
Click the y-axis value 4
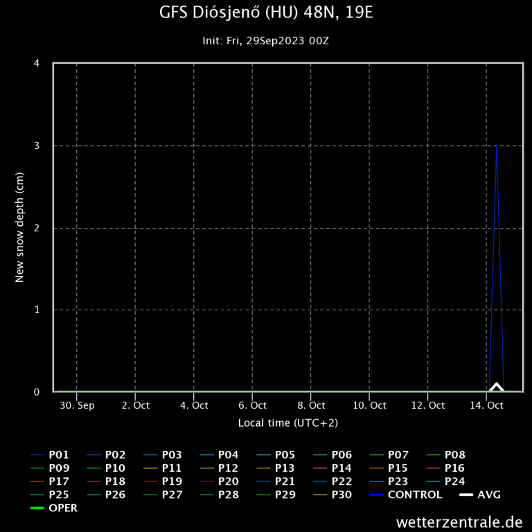[37, 64]
